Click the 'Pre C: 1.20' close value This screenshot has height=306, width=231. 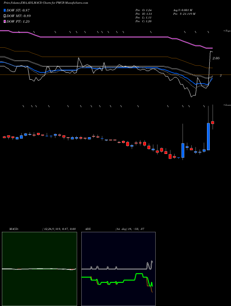click(x=144, y=21)
